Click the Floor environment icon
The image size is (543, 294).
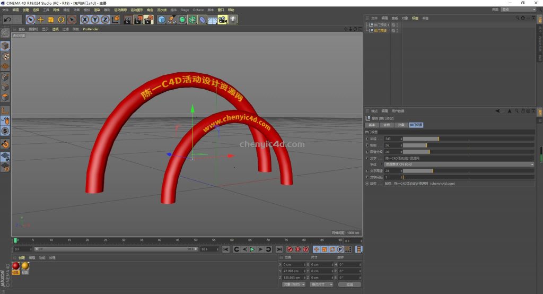pos(212,20)
